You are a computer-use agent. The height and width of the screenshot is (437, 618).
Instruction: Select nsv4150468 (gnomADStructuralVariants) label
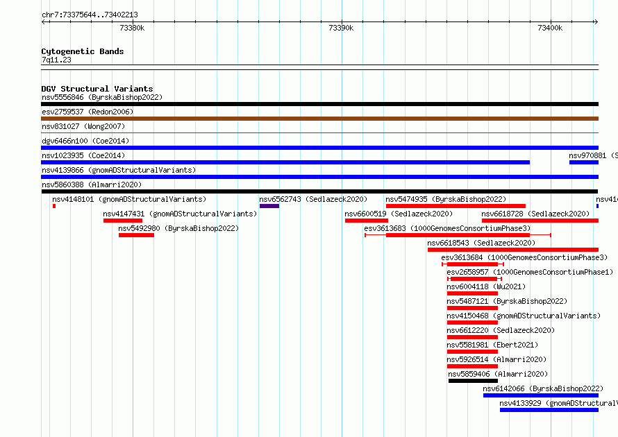click(x=524, y=316)
